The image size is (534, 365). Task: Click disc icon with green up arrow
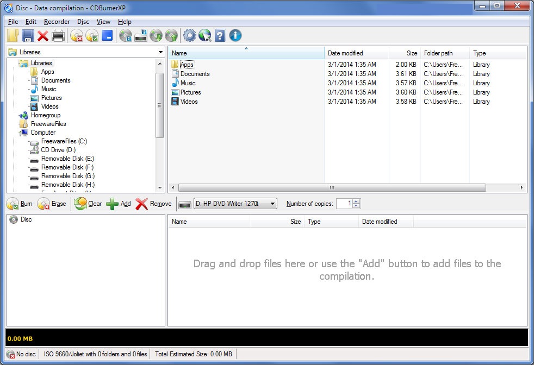coord(171,35)
